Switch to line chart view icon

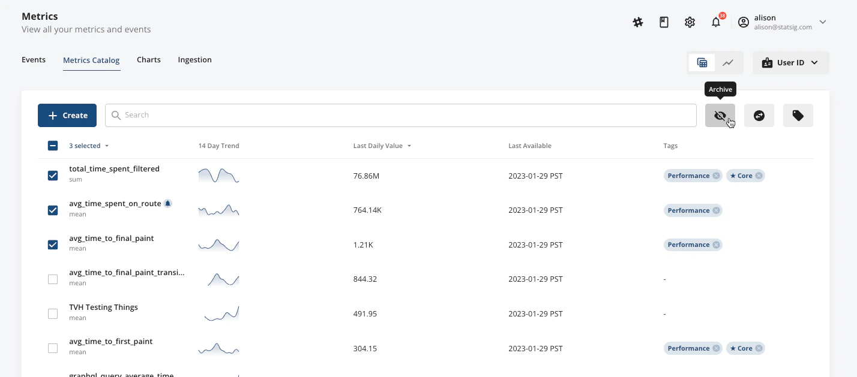[728, 62]
